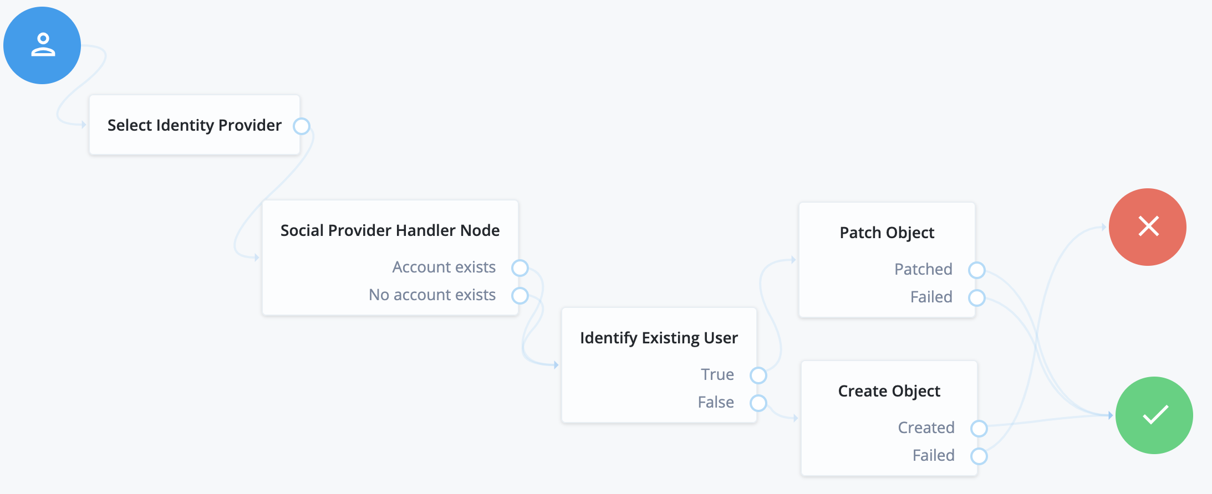Click the Failed port on Patch Object

977,297
